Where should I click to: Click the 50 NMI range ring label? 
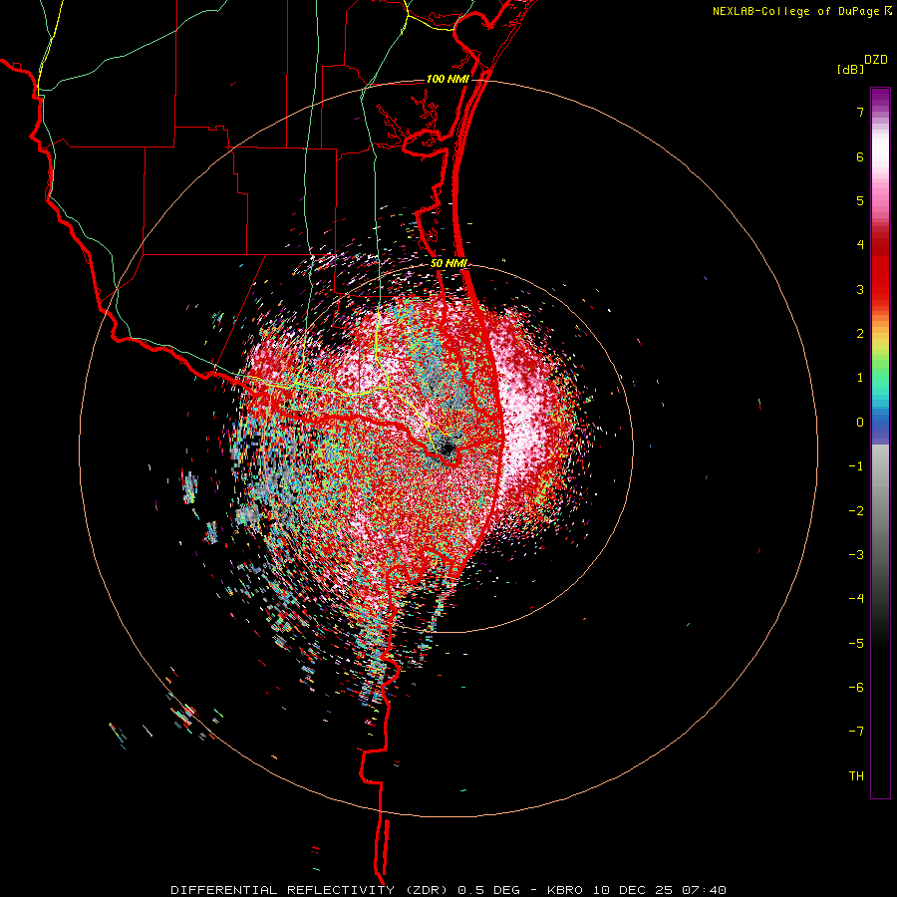(x=448, y=264)
